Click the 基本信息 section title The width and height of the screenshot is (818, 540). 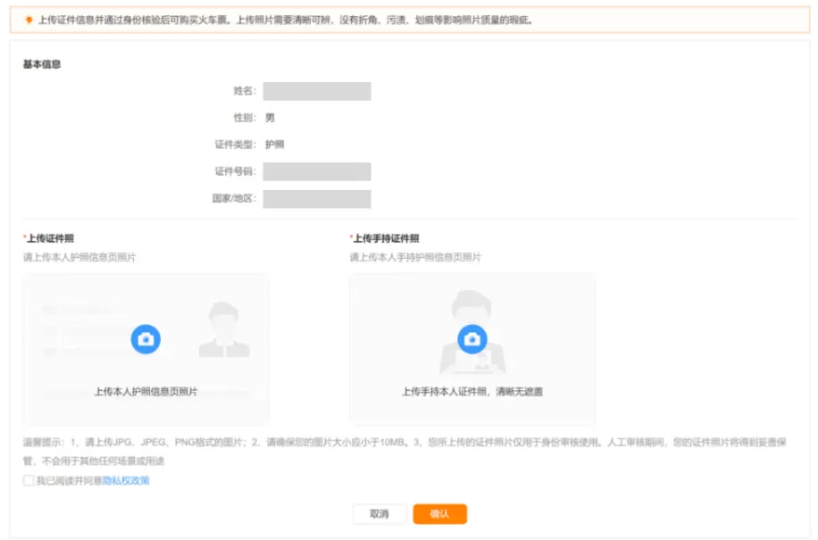pos(42,64)
